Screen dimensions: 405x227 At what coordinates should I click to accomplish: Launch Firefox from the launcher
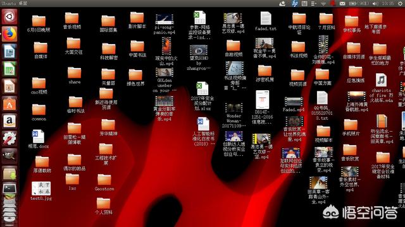[9, 34]
